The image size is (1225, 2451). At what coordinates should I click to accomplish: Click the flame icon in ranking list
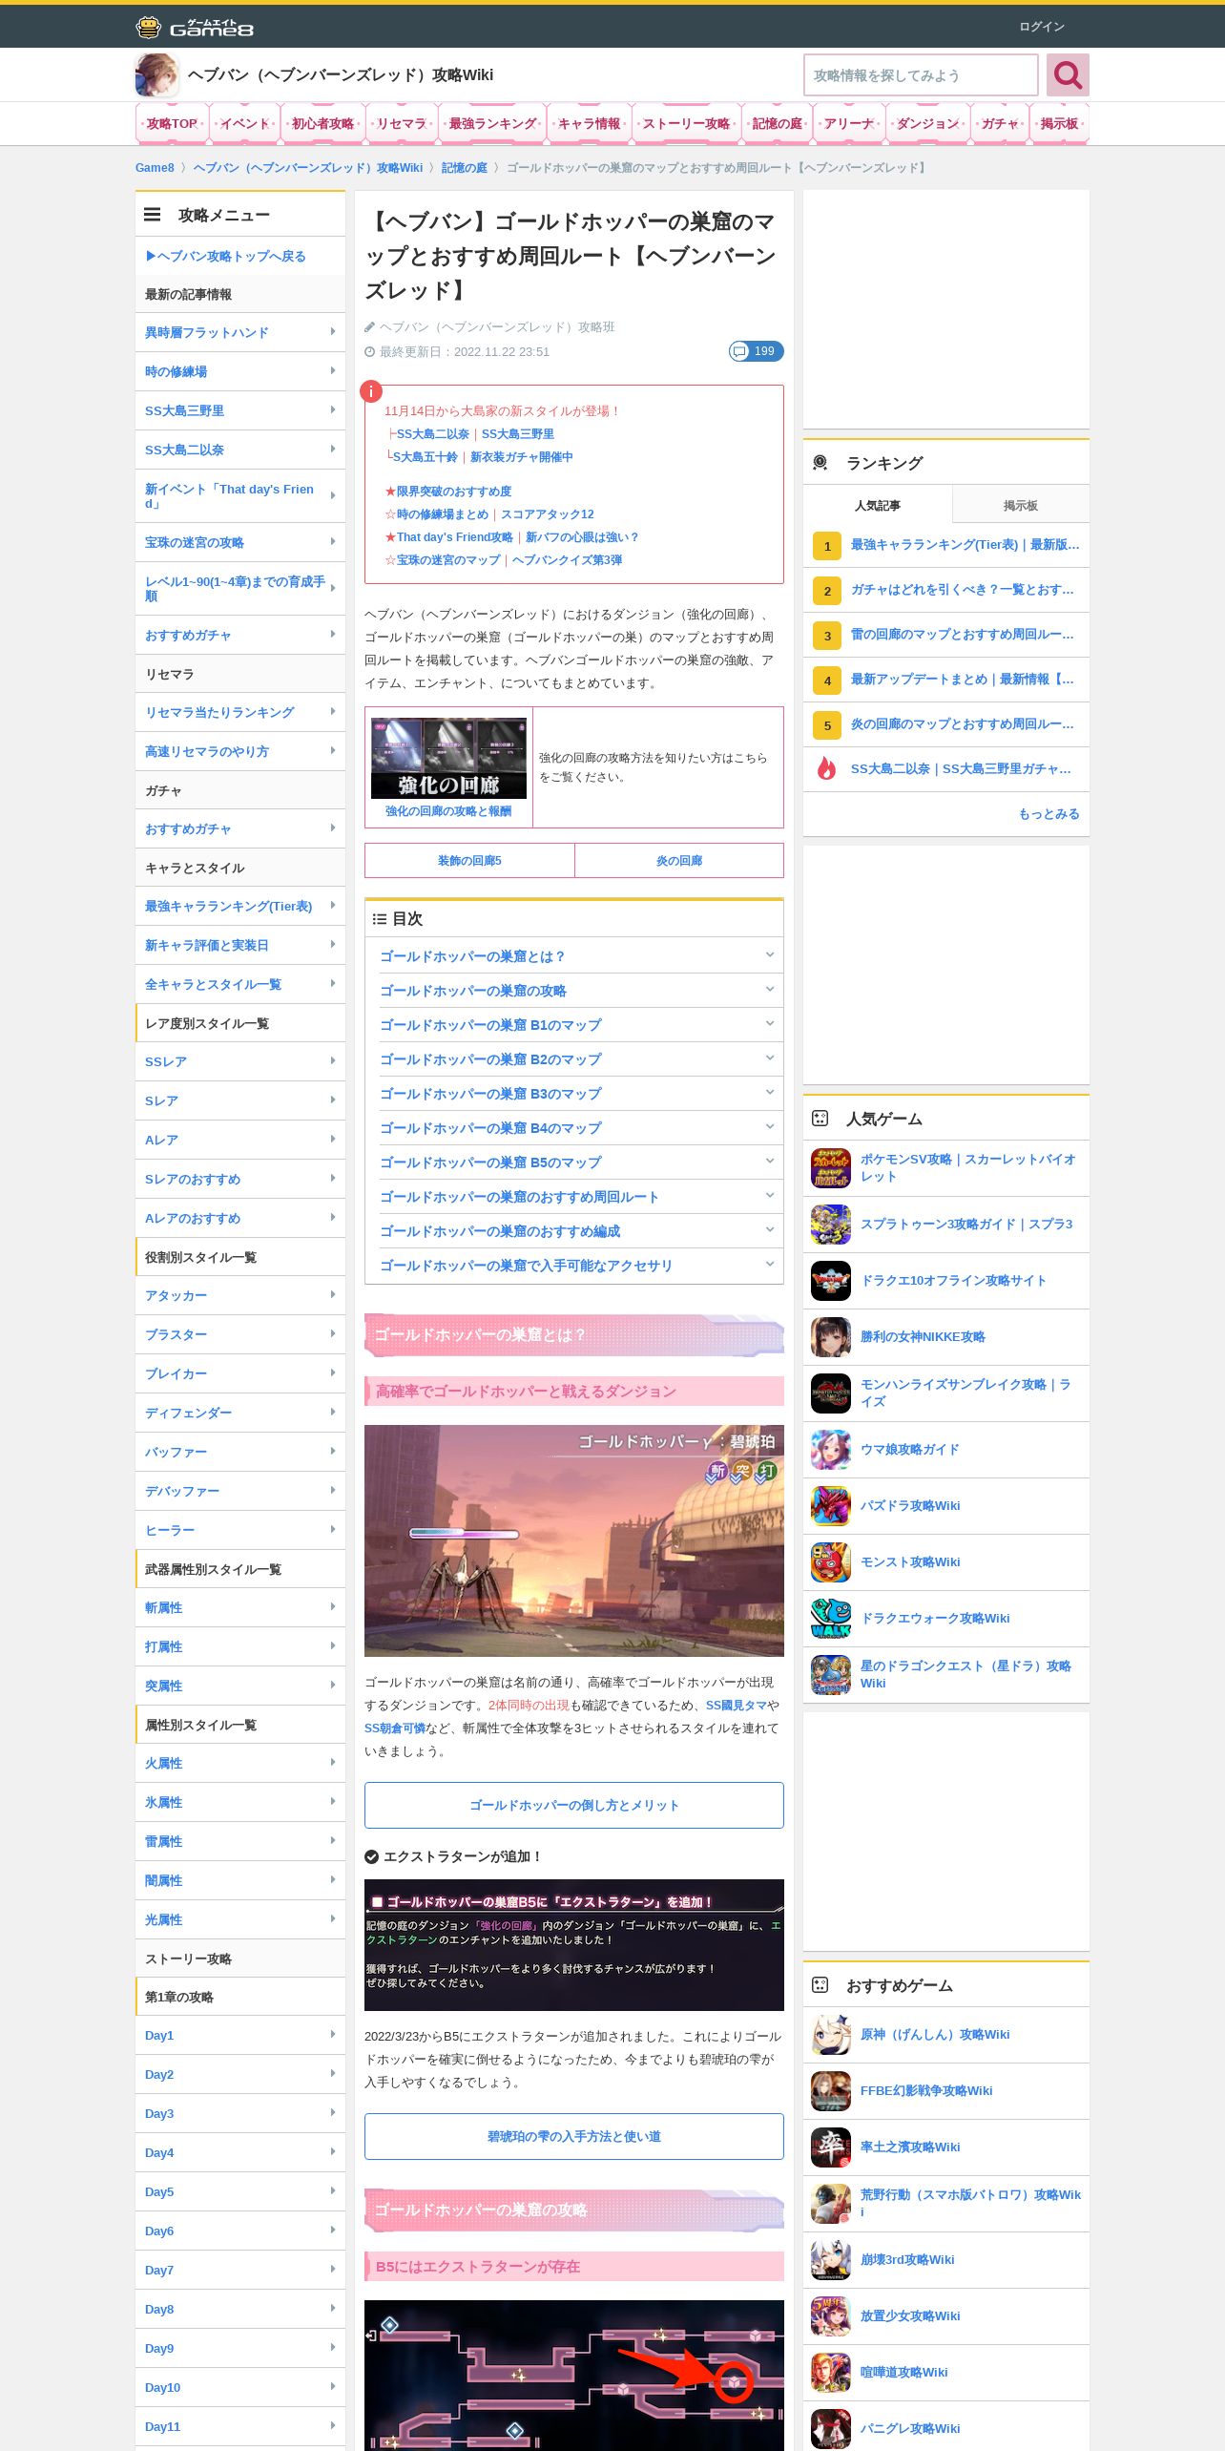[827, 768]
